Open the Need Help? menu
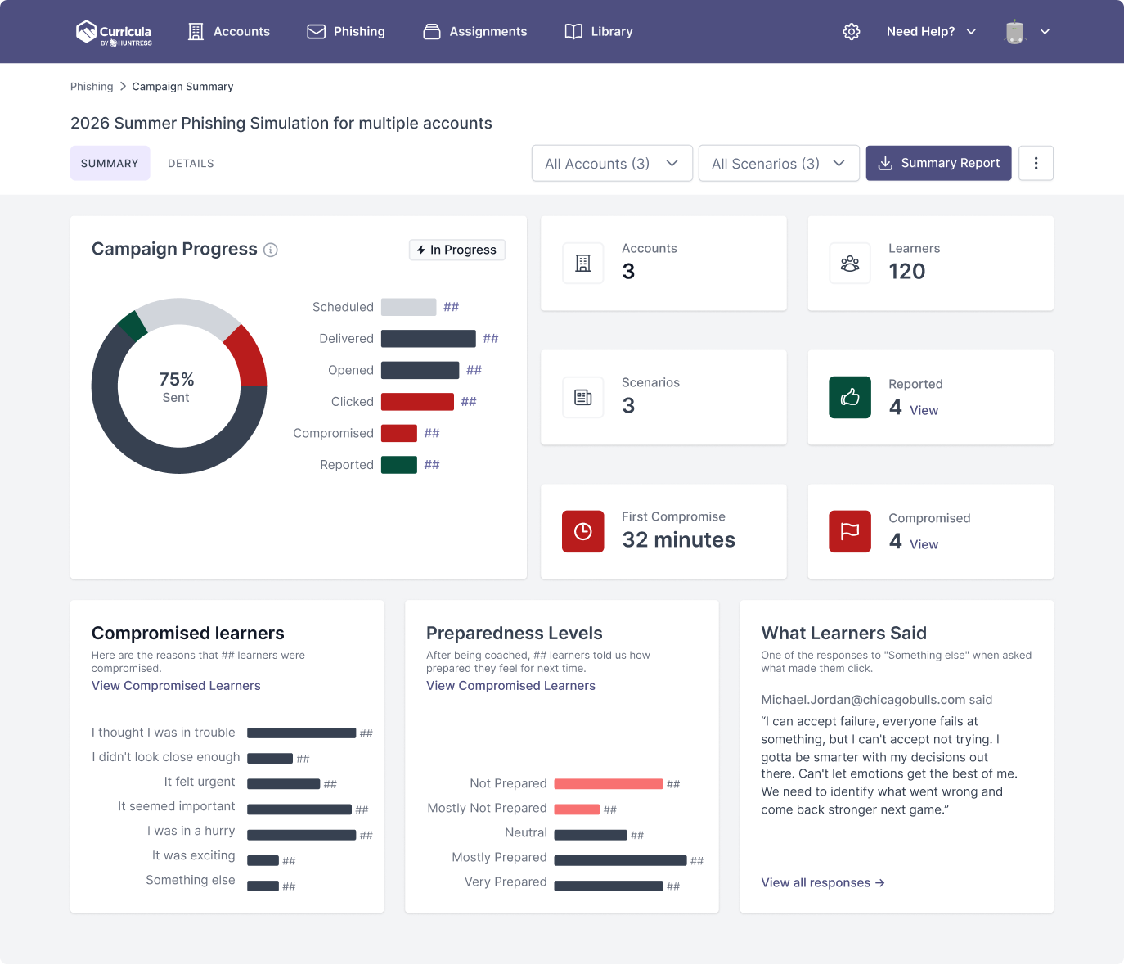Image resolution: width=1124 pixels, height=965 pixels. pos(931,32)
